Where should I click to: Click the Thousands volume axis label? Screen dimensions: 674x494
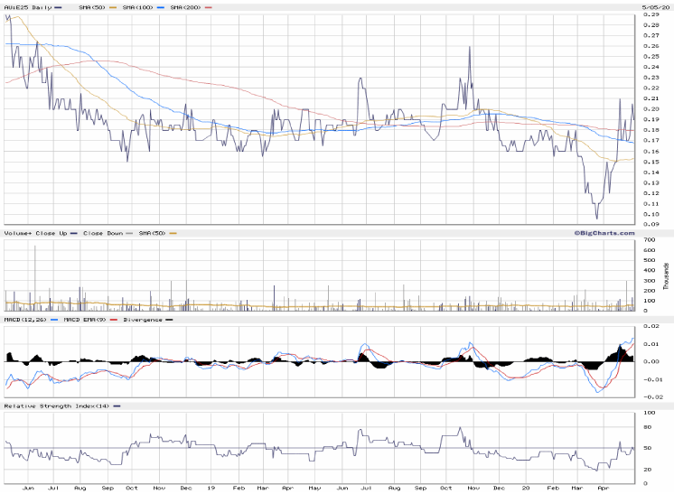pos(667,276)
